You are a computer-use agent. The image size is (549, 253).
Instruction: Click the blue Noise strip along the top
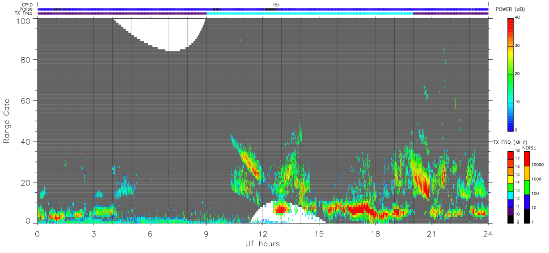(x=263, y=9)
